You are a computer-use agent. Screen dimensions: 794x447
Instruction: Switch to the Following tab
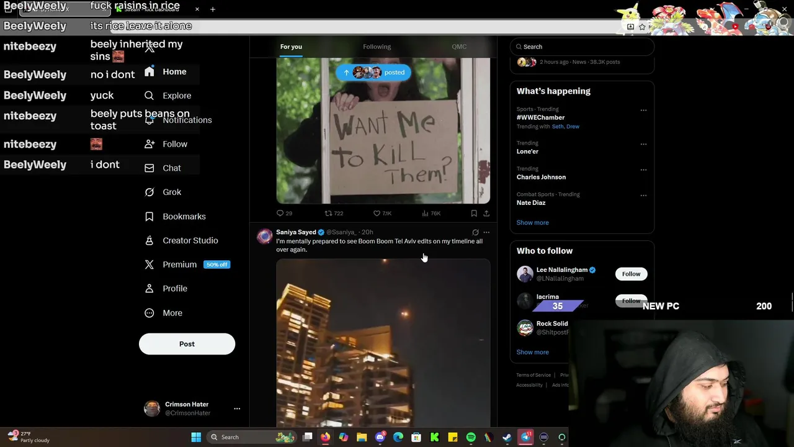377,47
